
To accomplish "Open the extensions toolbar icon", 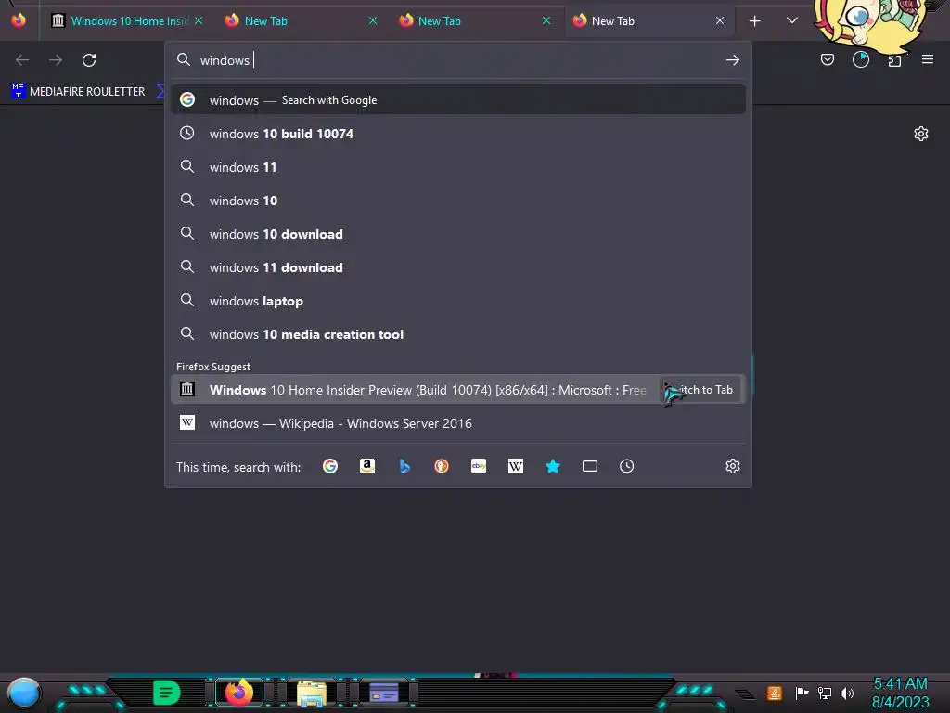I will [x=894, y=60].
